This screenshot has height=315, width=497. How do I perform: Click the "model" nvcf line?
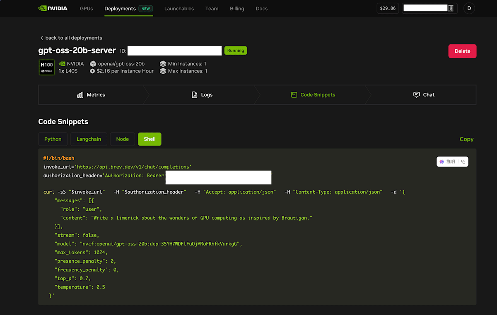click(x=148, y=244)
